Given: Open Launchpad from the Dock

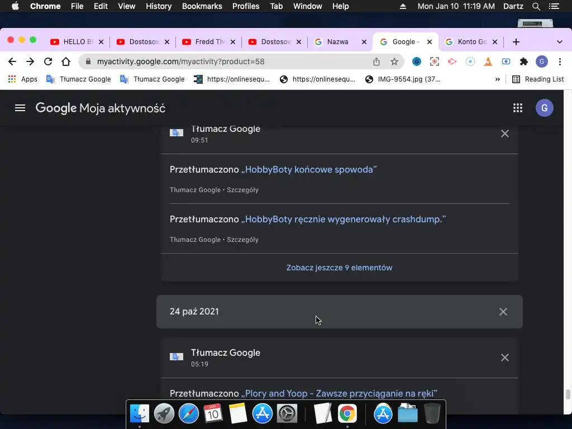Looking at the screenshot, I should pos(164,414).
